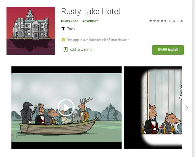Click the Add to wishlist bookmark icon
195x157 pixels.
66,50
